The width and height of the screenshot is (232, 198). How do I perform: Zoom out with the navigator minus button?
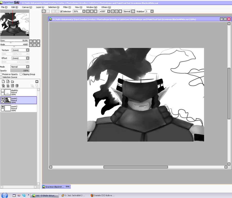pyautogui.click(x=31, y=41)
